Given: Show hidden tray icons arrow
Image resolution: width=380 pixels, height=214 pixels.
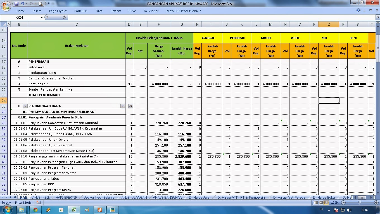Looking at the screenshot, I should coord(329,210).
